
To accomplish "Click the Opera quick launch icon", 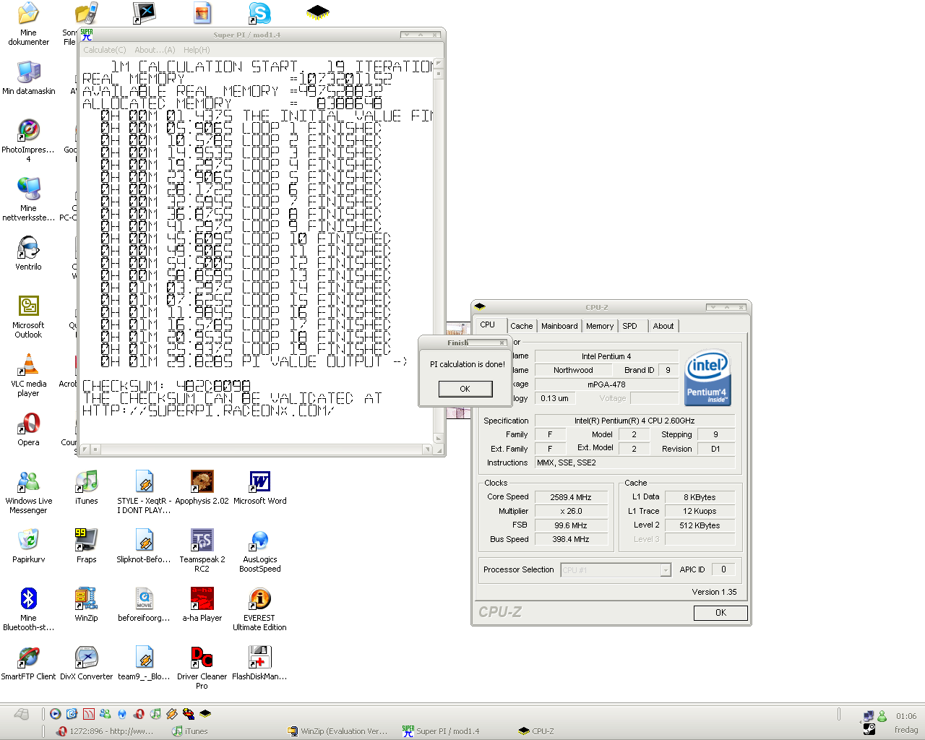I will click(139, 714).
